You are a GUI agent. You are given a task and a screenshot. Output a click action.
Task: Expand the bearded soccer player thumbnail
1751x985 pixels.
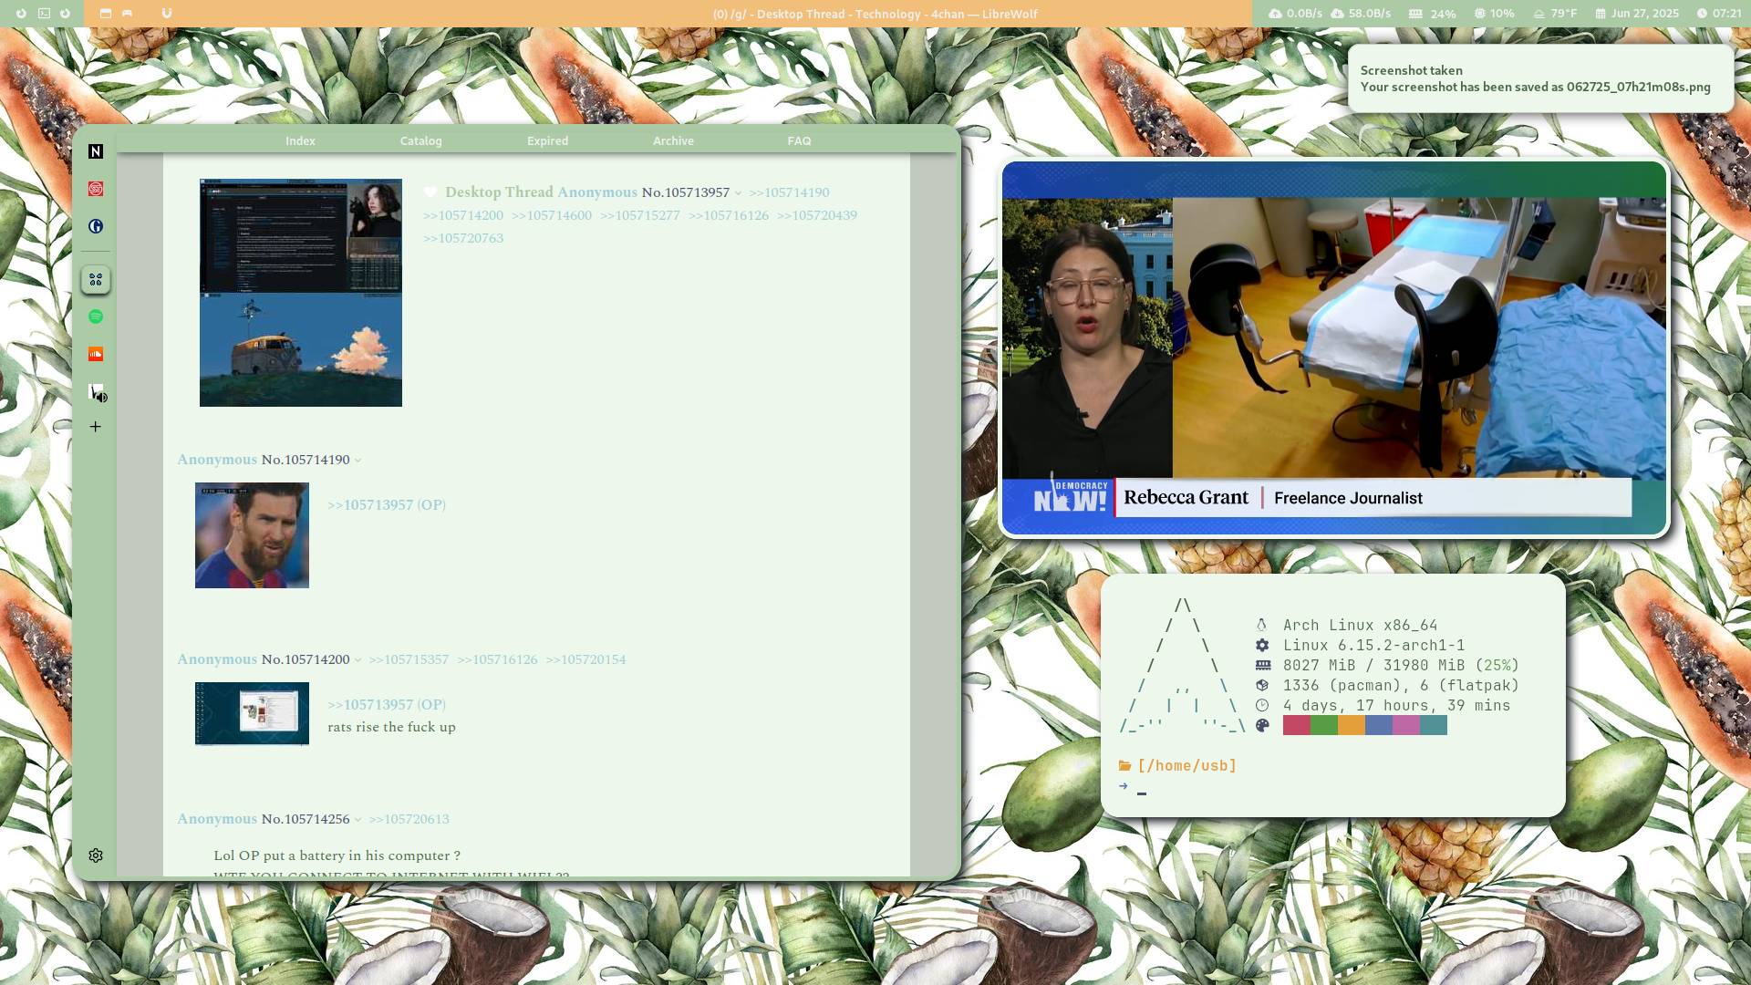pyautogui.click(x=252, y=535)
